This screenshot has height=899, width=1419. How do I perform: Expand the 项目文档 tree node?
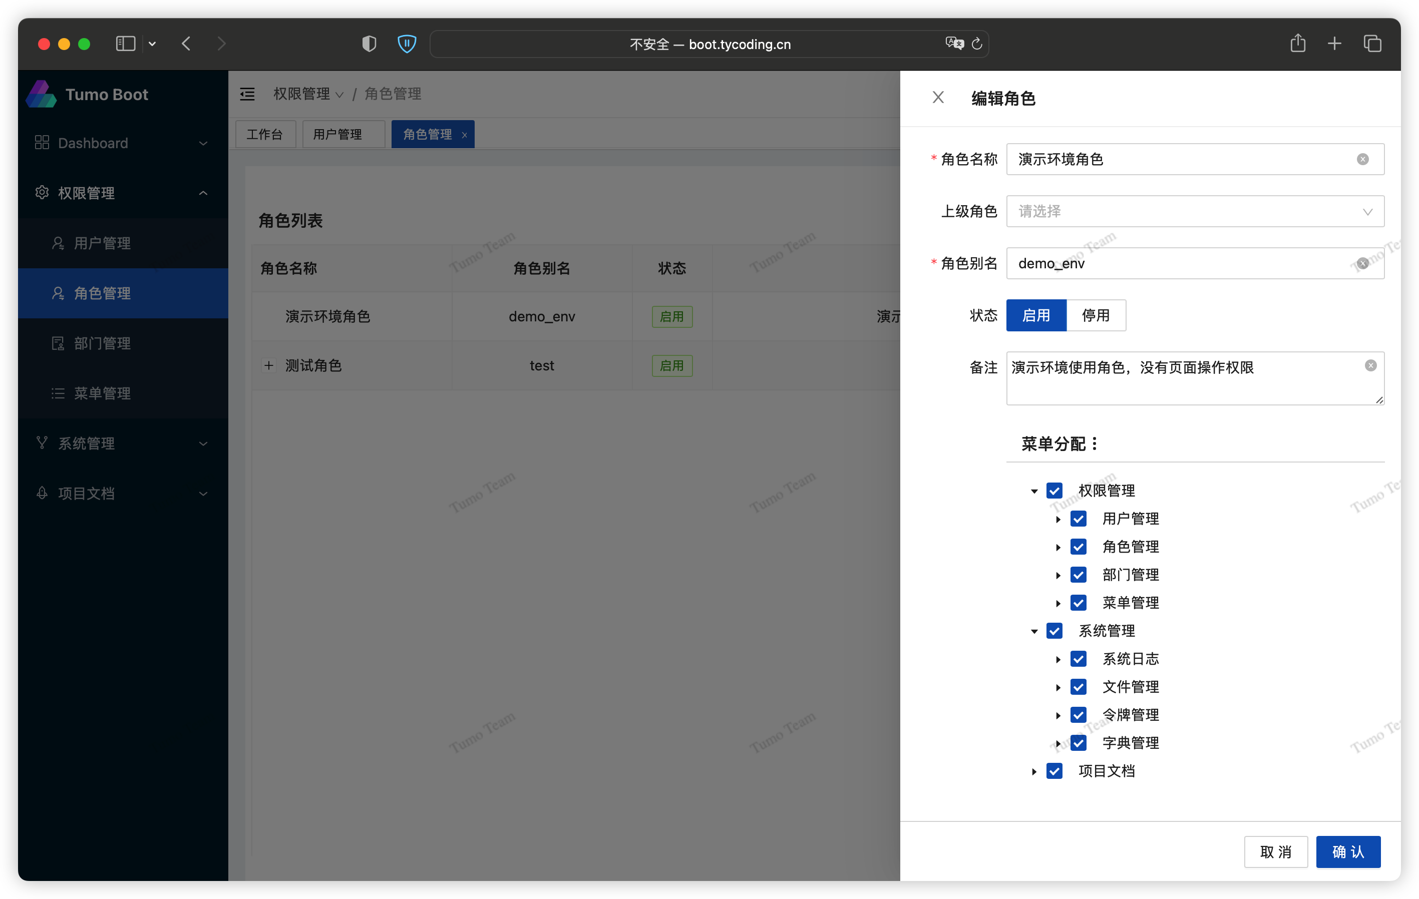1034,772
